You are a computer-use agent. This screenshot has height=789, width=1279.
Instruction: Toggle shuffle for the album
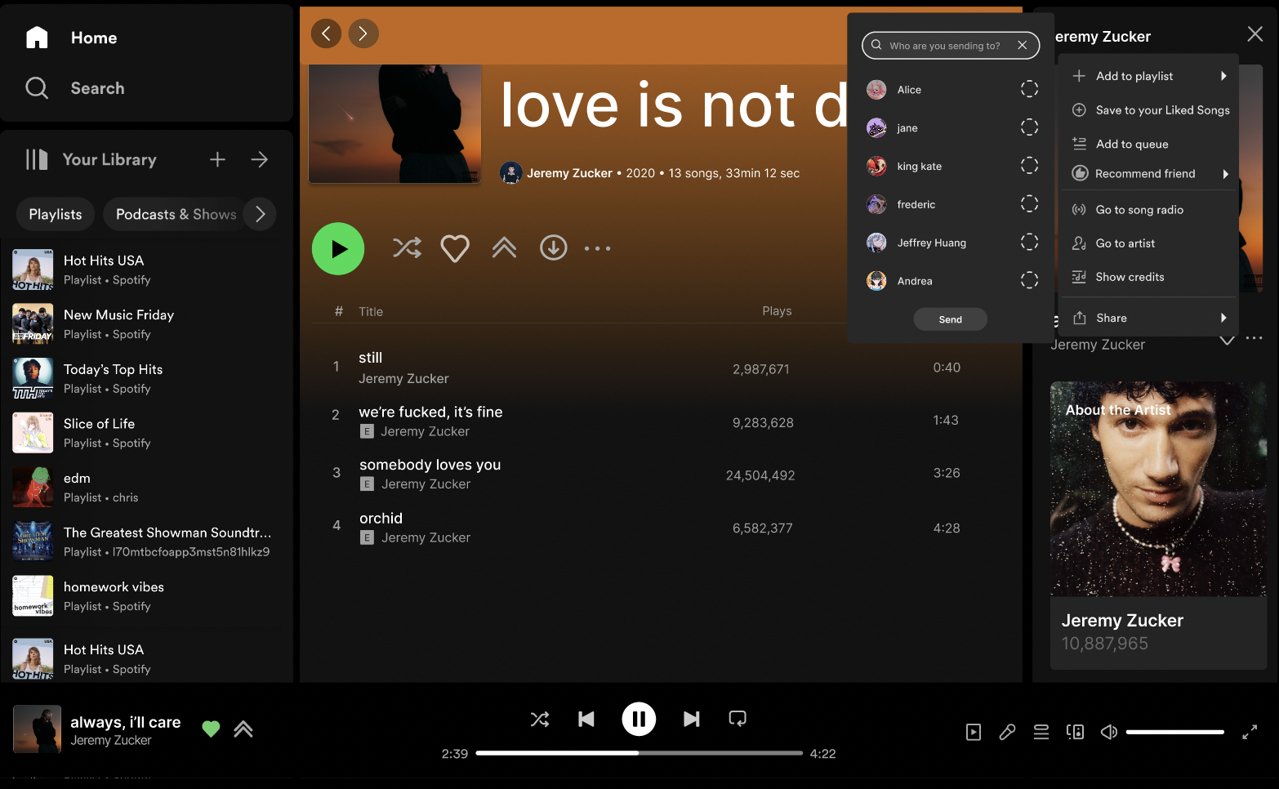click(408, 247)
